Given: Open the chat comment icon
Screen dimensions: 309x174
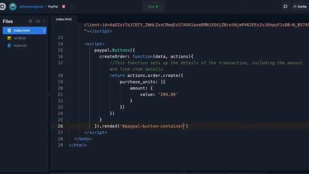Looking at the screenshot, I should coord(285,6).
